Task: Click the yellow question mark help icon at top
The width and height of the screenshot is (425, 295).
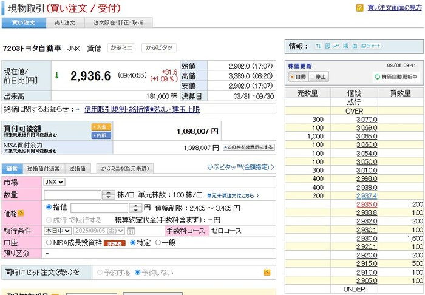Action: 359,8
